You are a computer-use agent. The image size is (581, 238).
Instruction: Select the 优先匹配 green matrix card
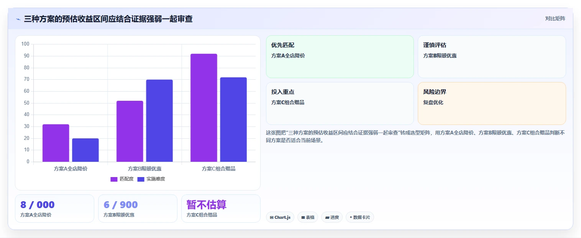click(x=340, y=57)
